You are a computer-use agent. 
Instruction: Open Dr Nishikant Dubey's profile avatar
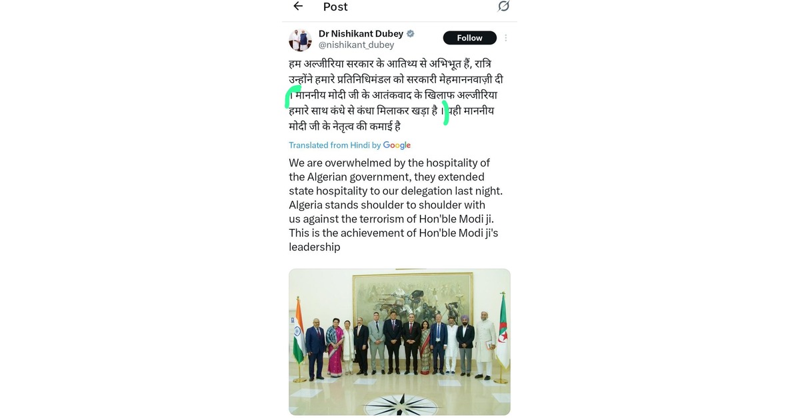[x=300, y=40]
